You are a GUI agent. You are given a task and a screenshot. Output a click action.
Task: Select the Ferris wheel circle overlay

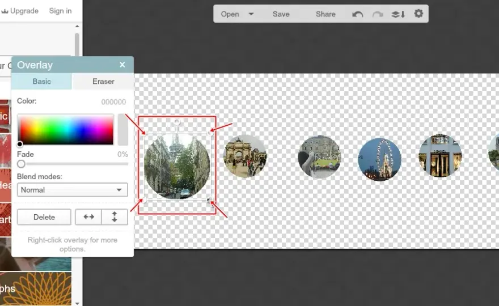pyautogui.click(x=379, y=159)
